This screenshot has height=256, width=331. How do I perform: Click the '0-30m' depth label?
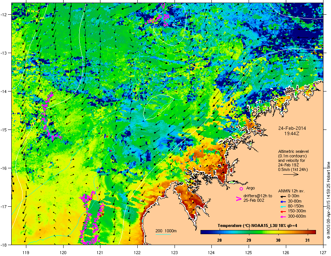click(x=293, y=196)
